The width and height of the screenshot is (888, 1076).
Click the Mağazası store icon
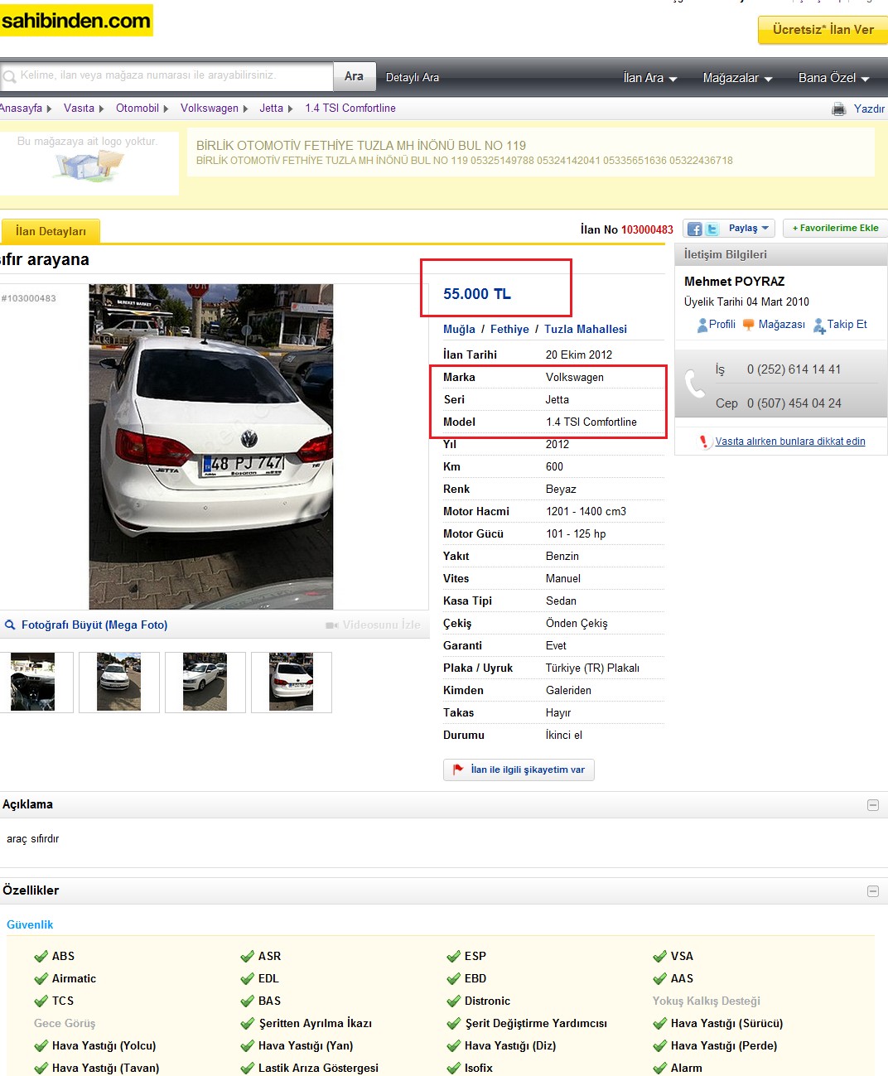click(749, 325)
